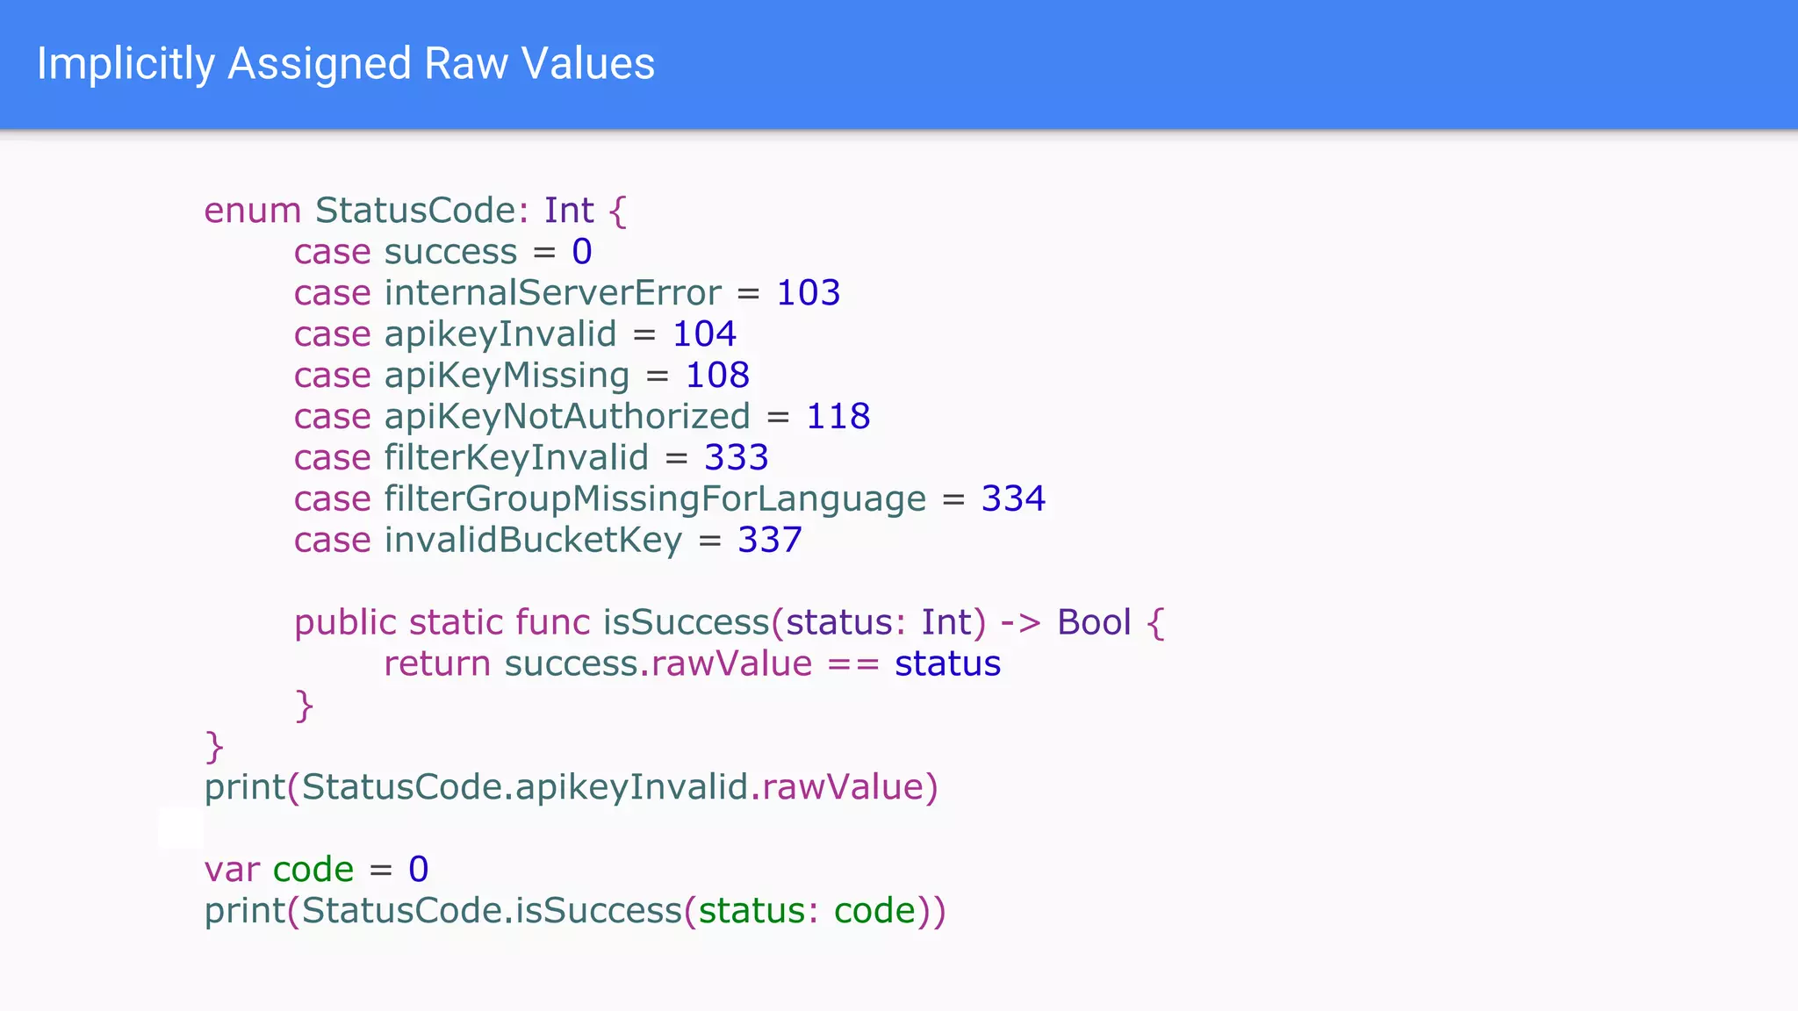Viewport: 1798px width, 1011px height.
Task: Click the isSuccess function name
Action: click(685, 623)
